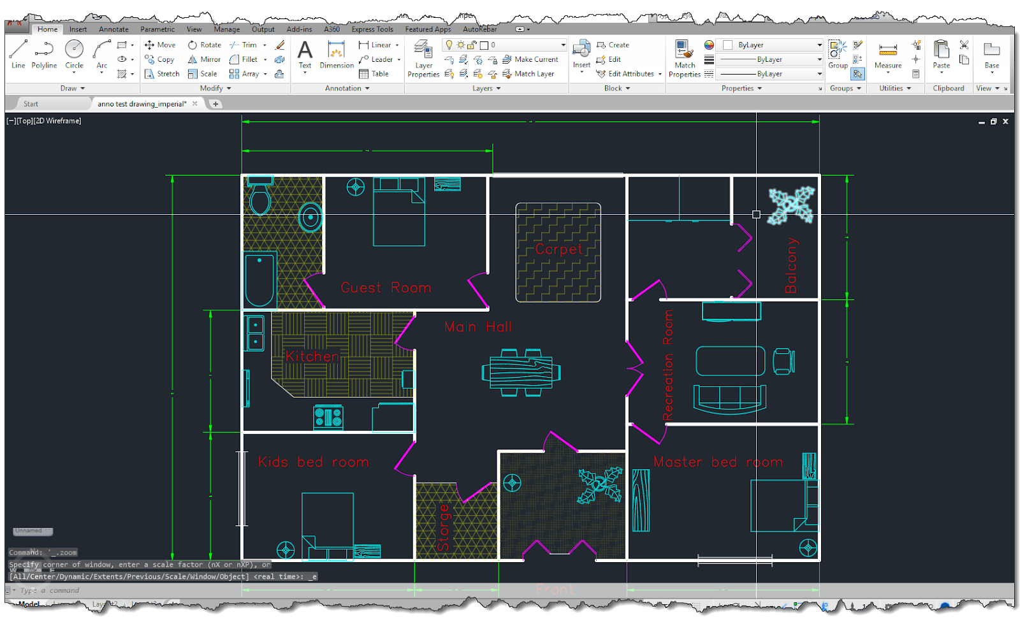Open the layer name dropdown
1020x617 pixels.
tap(563, 45)
